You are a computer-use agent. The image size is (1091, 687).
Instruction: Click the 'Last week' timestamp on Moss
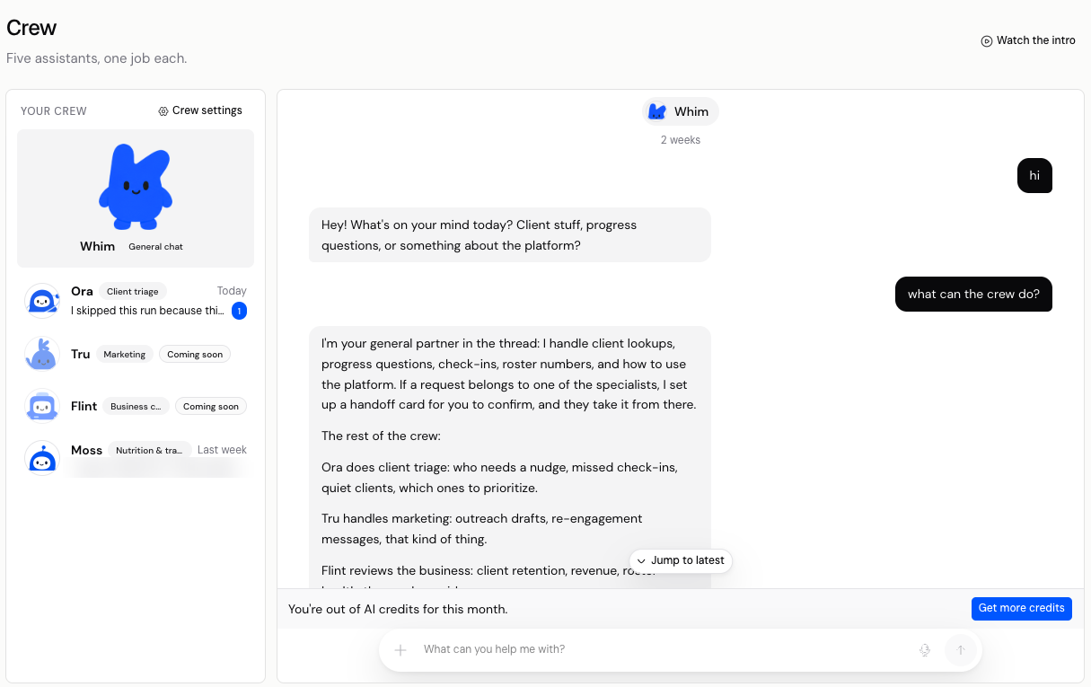tap(222, 450)
